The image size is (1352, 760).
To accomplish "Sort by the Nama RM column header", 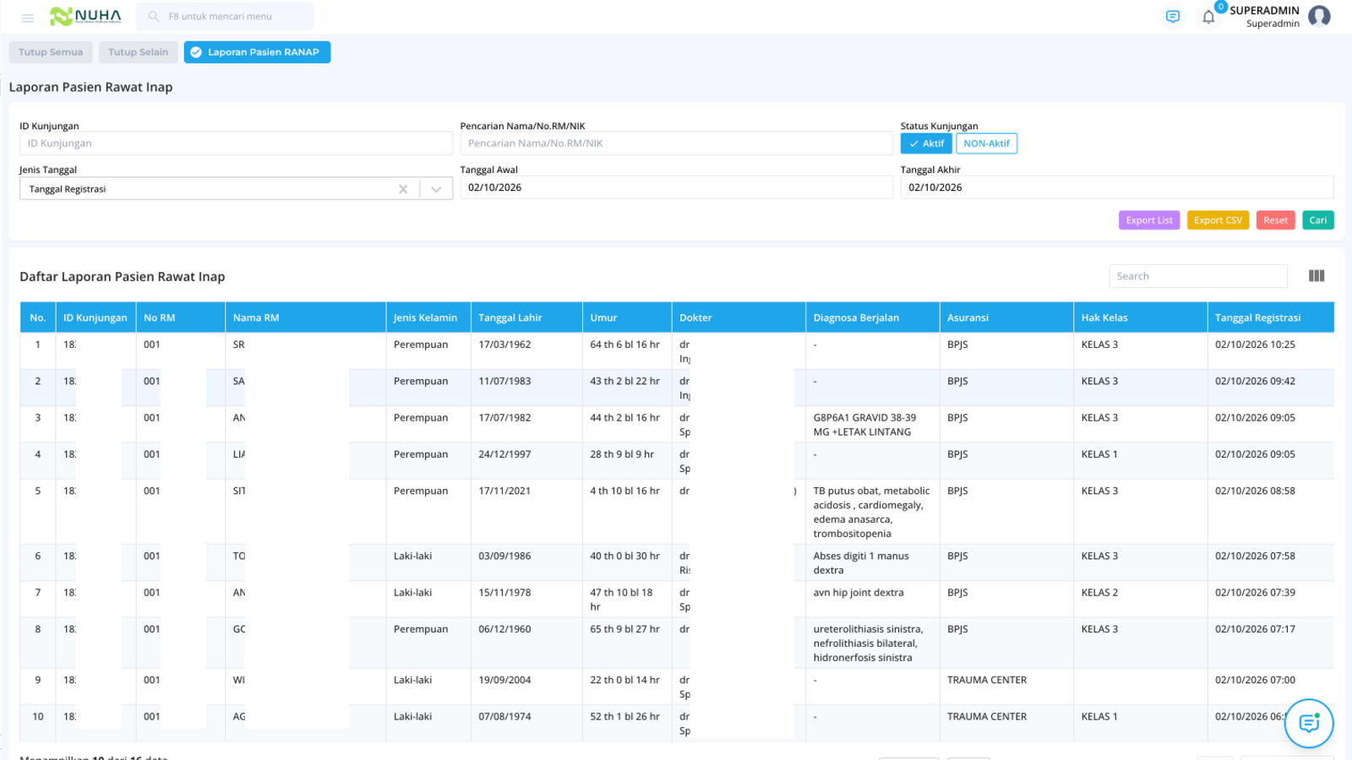I will pos(305,318).
